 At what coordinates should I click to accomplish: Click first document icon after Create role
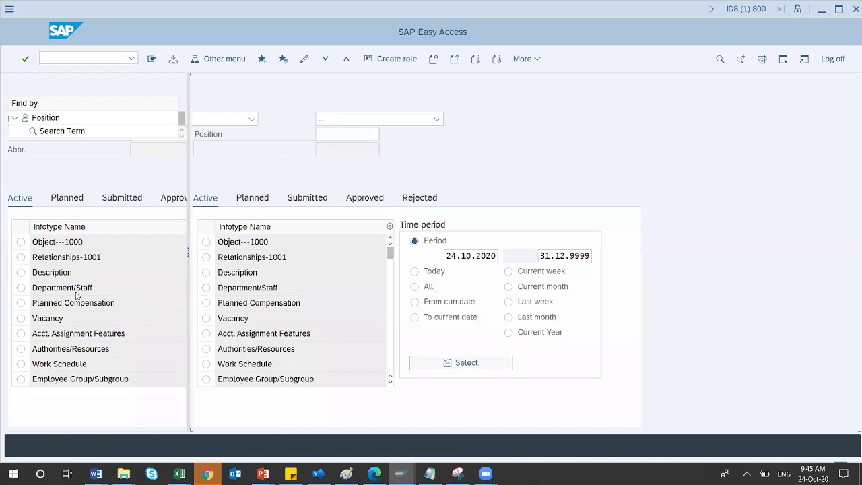(x=433, y=59)
